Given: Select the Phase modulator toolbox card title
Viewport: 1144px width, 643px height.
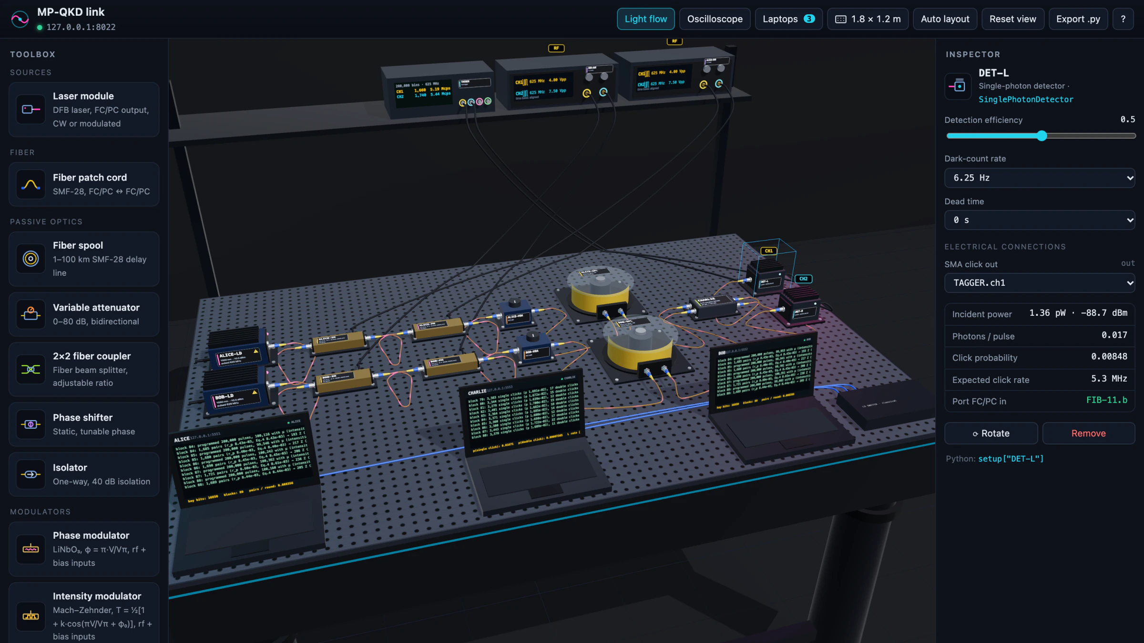Looking at the screenshot, I should pos(91,535).
